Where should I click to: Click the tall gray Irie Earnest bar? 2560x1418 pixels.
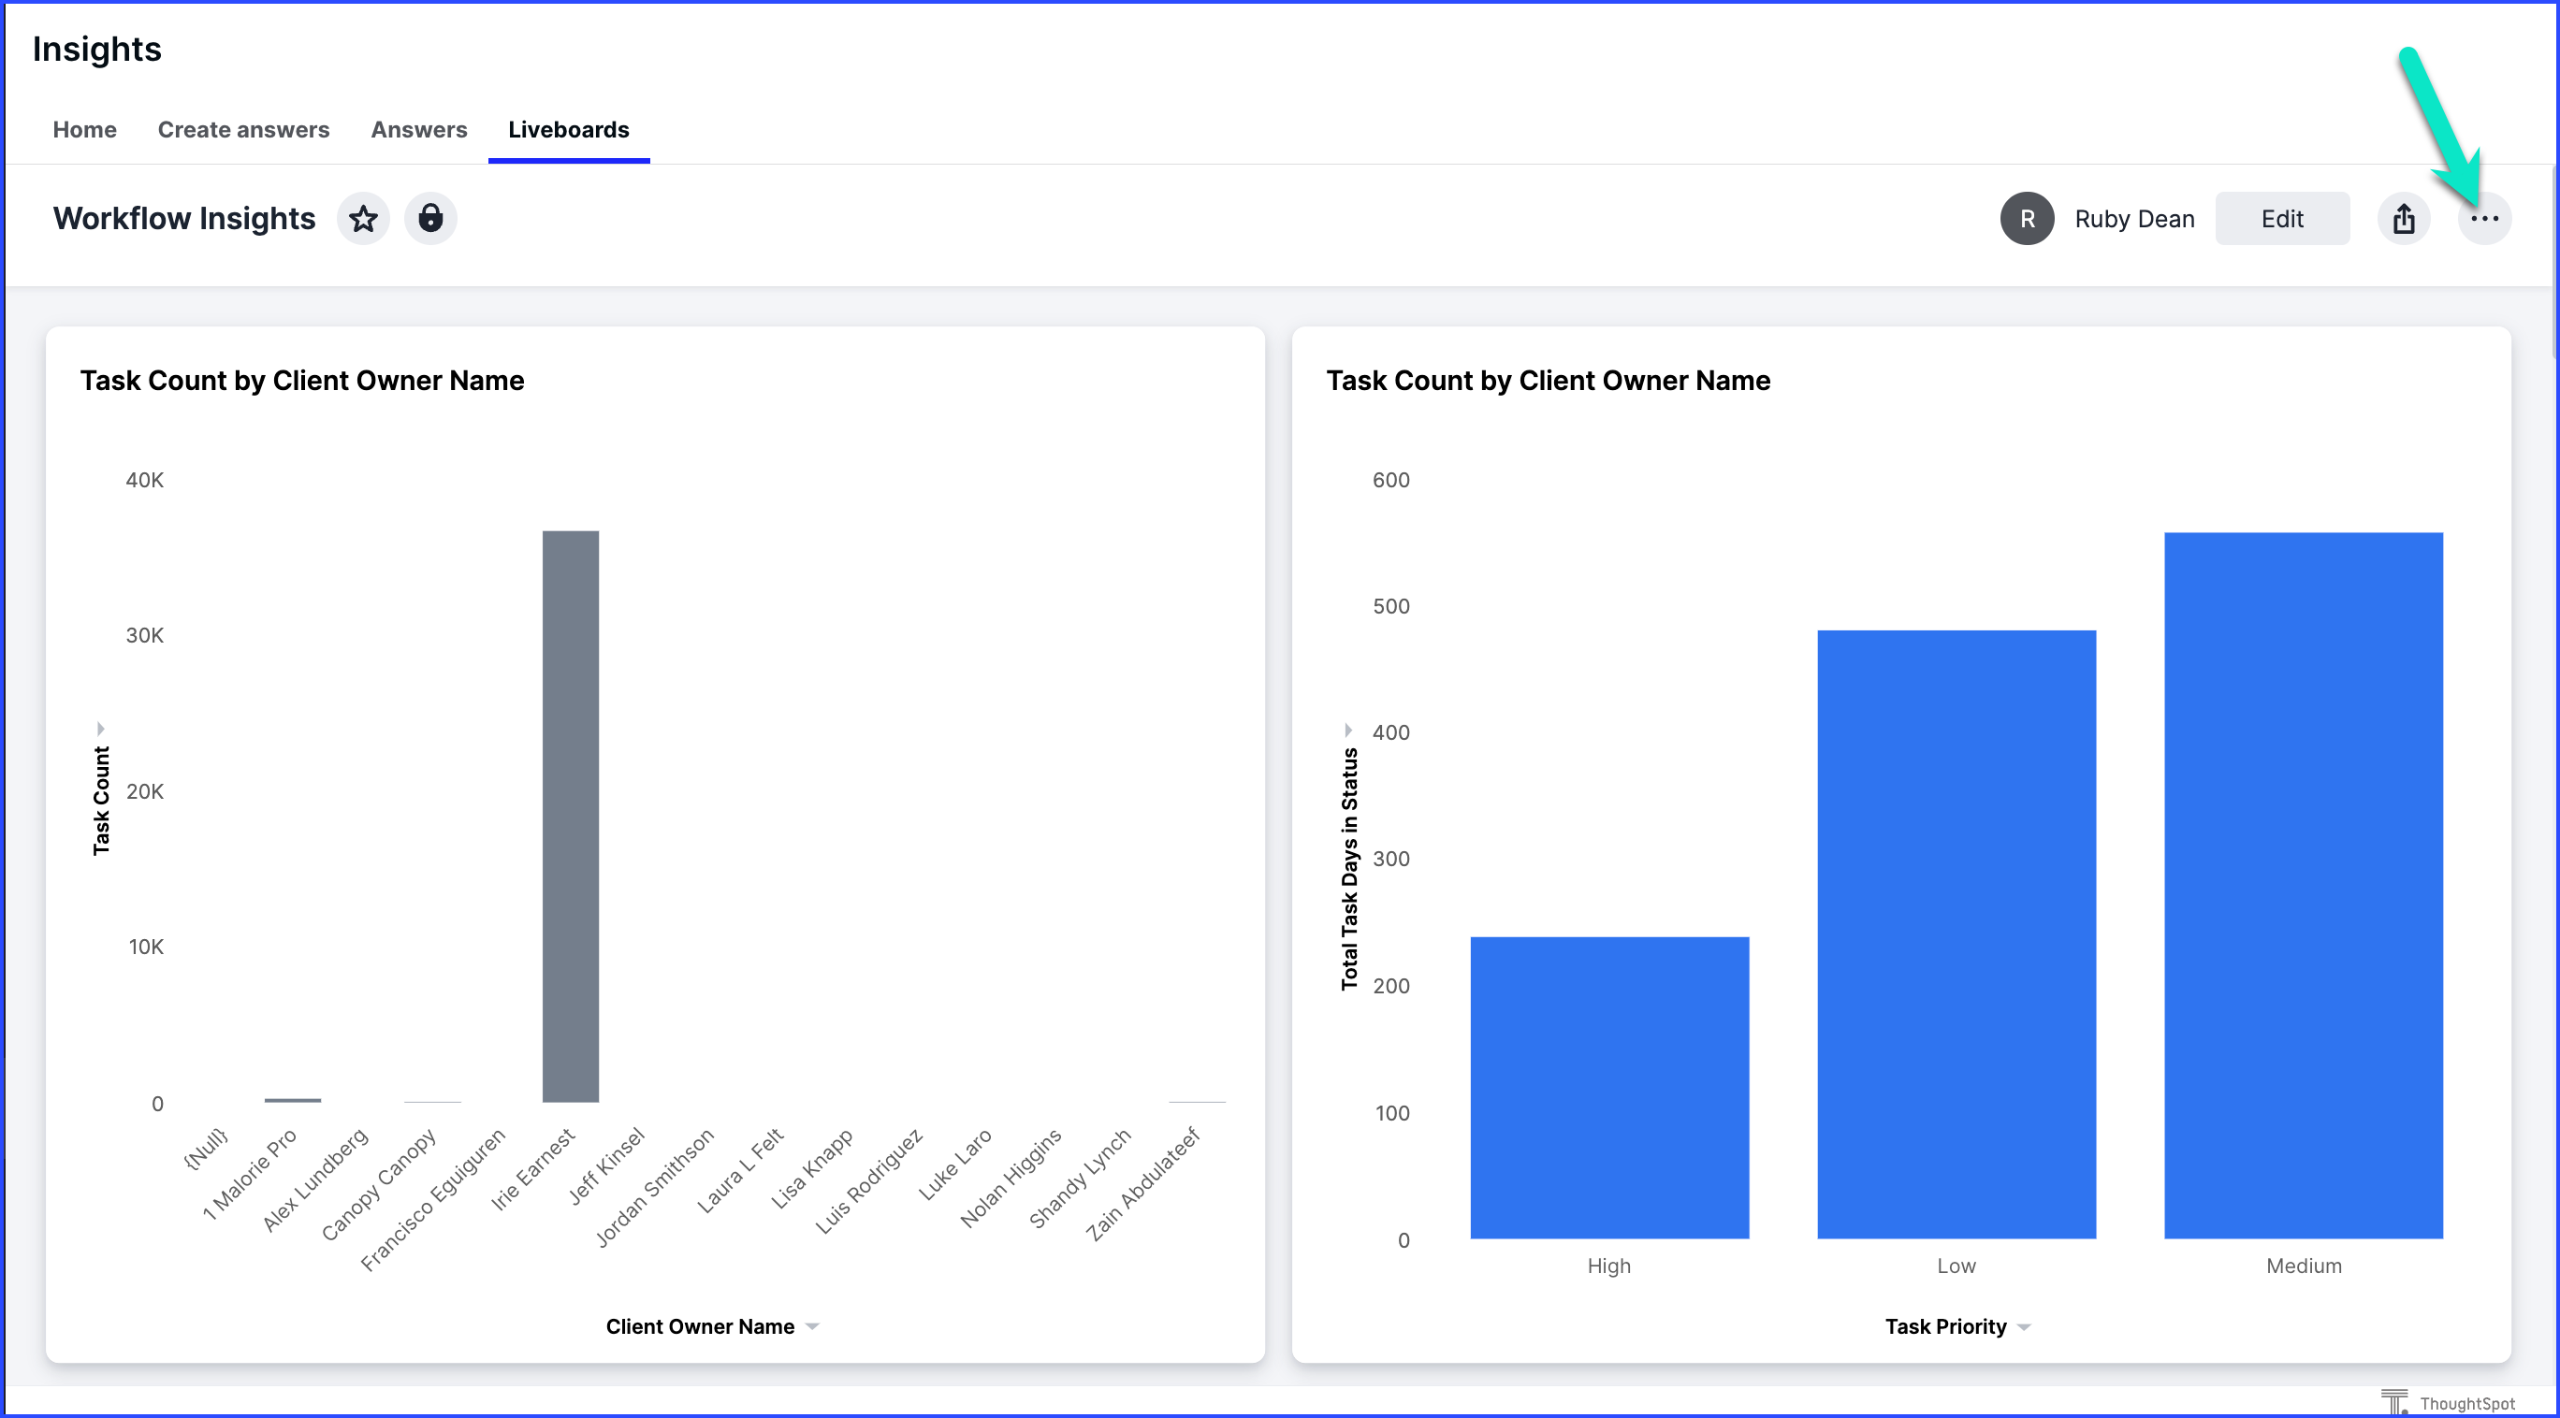(x=571, y=815)
